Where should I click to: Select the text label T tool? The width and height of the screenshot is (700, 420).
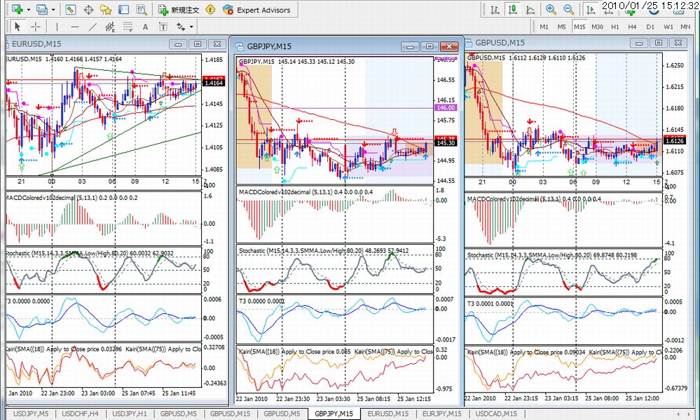pyautogui.click(x=163, y=27)
